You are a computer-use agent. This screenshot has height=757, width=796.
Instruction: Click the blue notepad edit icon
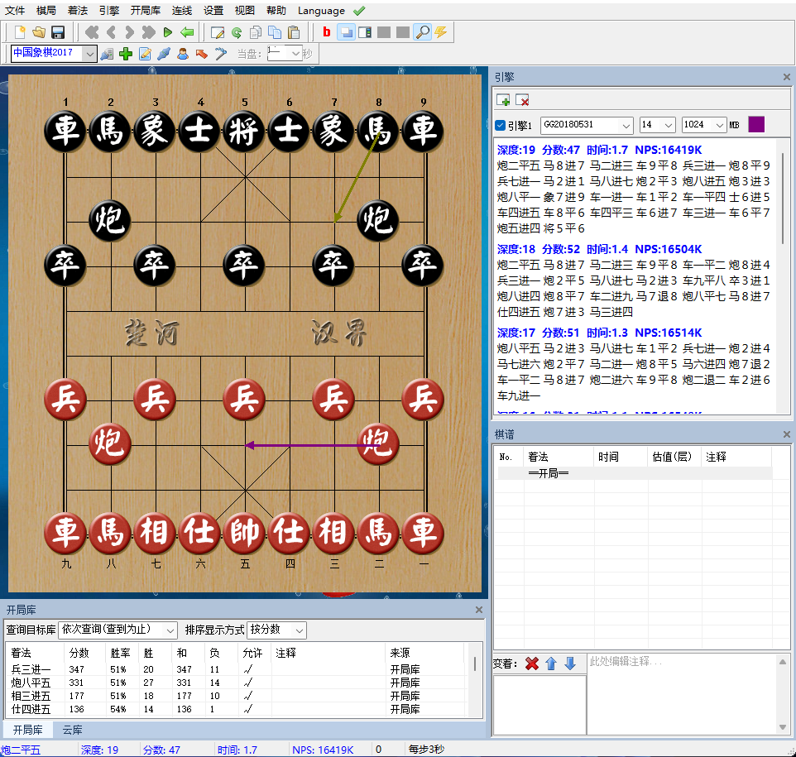[x=145, y=53]
